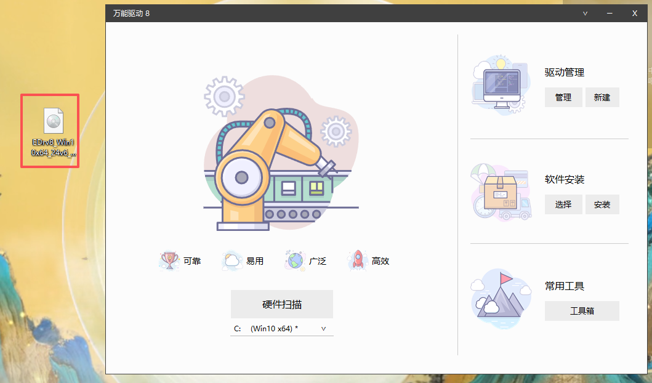Click the rocket icon beside 高效
The width and height of the screenshot is (652, 383).
click(357, 260)
